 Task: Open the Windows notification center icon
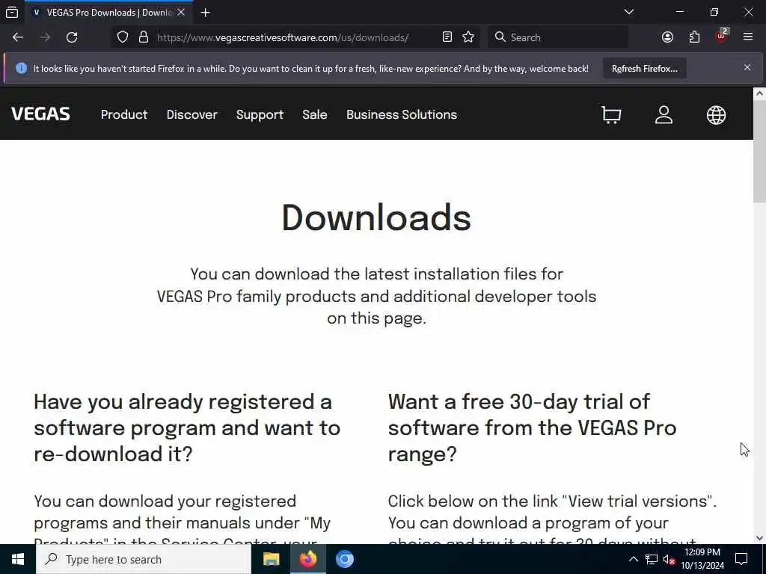[x=741, y=559]
